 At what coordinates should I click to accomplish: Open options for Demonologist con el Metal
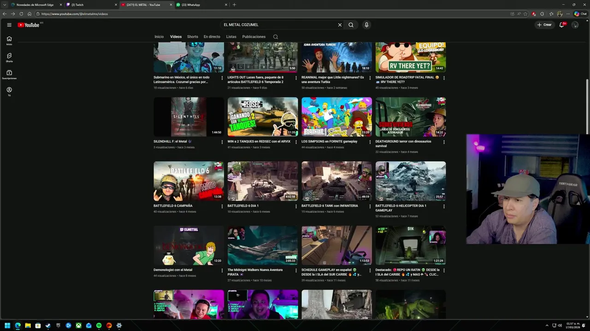coord(222,271)
